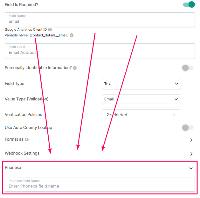This screenshot has height=198, width=200.
Task: Expand Webhook Settings with its arrow
Action: [x=191, y=154]
